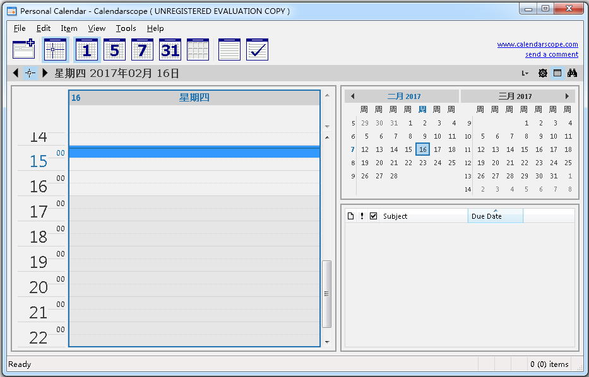The width and height of the screenshot is (589, 377).
Task: Toggle the calendar panel
Action: [x=557, y=73]
